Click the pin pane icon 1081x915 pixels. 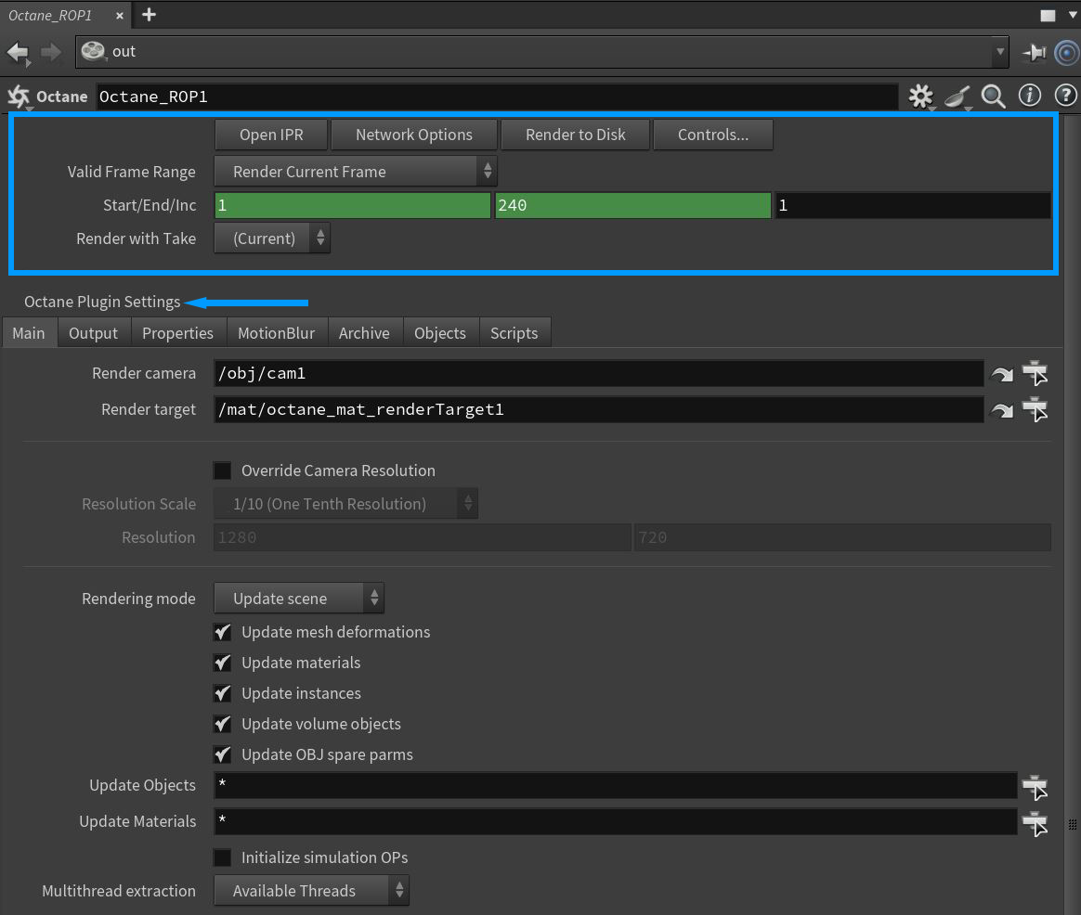[1034, 53]
